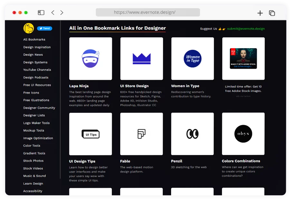Open Music & Sound category

coord(34,176)
